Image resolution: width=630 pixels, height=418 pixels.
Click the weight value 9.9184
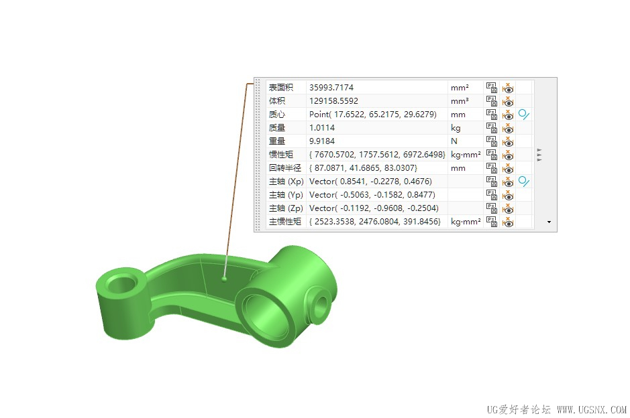point(322,141)
